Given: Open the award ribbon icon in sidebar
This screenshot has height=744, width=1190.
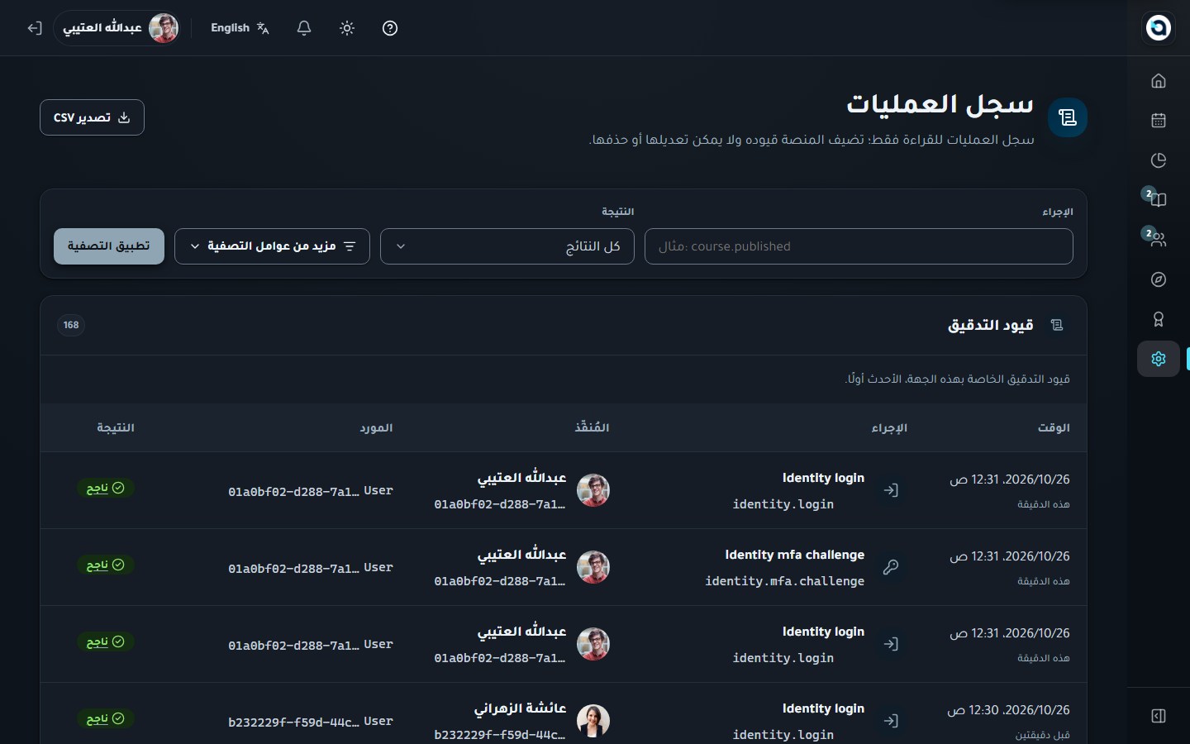Looking at the screenshot, I should point(1159,319).
